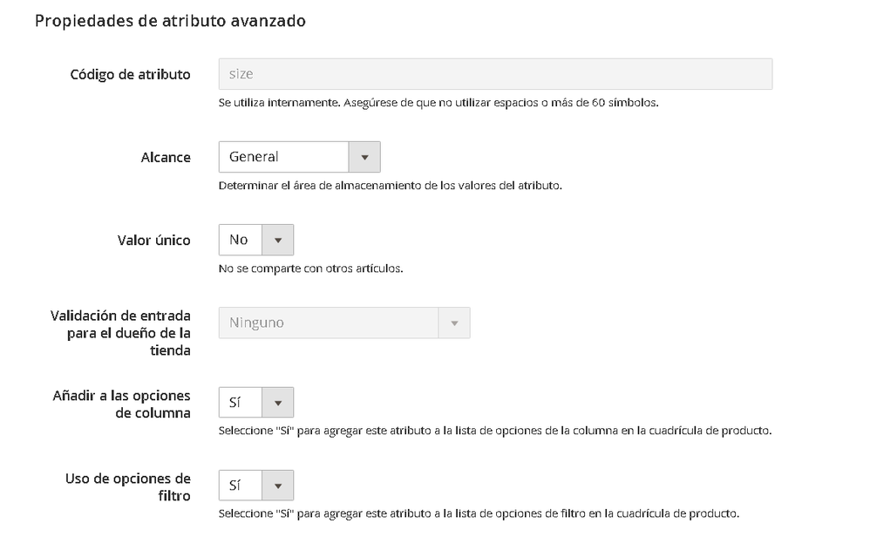Click the Código de atributo label
Image resolution: width=870 pixels, height=537 pixels.
(x=130, y=74)
